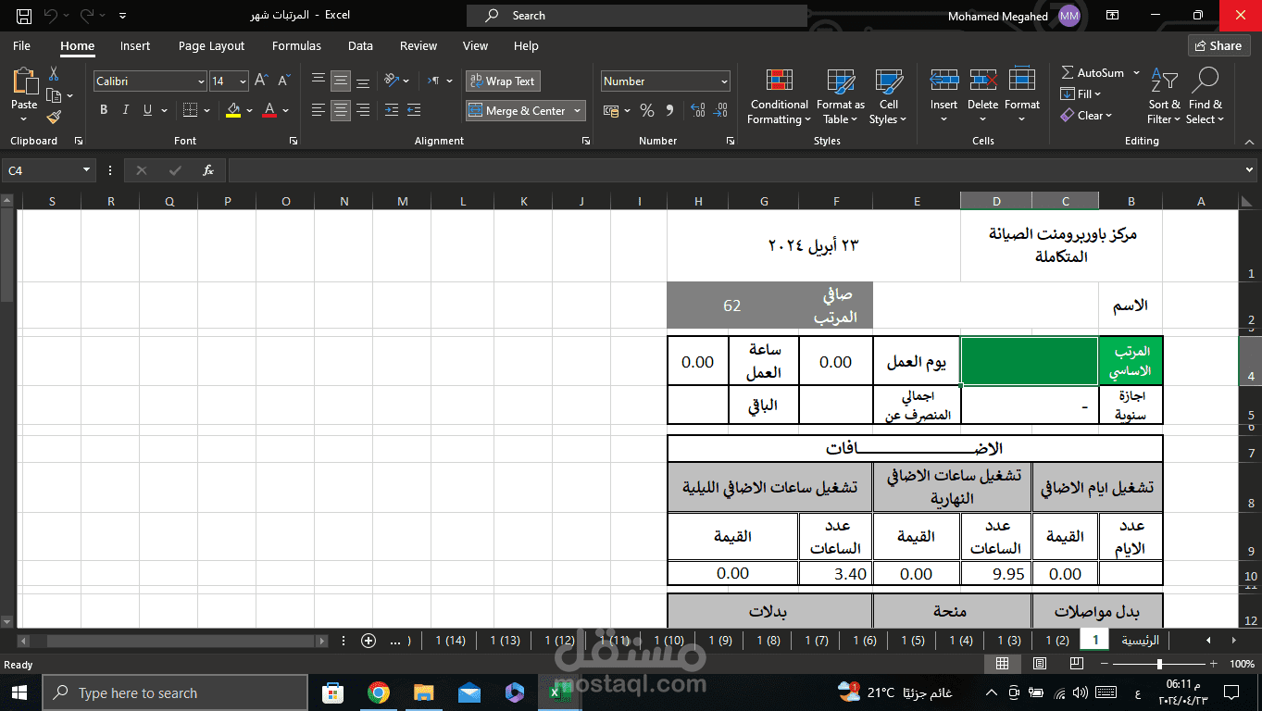Viewport: 1262px width, 711px height.
Task: Click the new sheet plus button
Action: point(369,640)
